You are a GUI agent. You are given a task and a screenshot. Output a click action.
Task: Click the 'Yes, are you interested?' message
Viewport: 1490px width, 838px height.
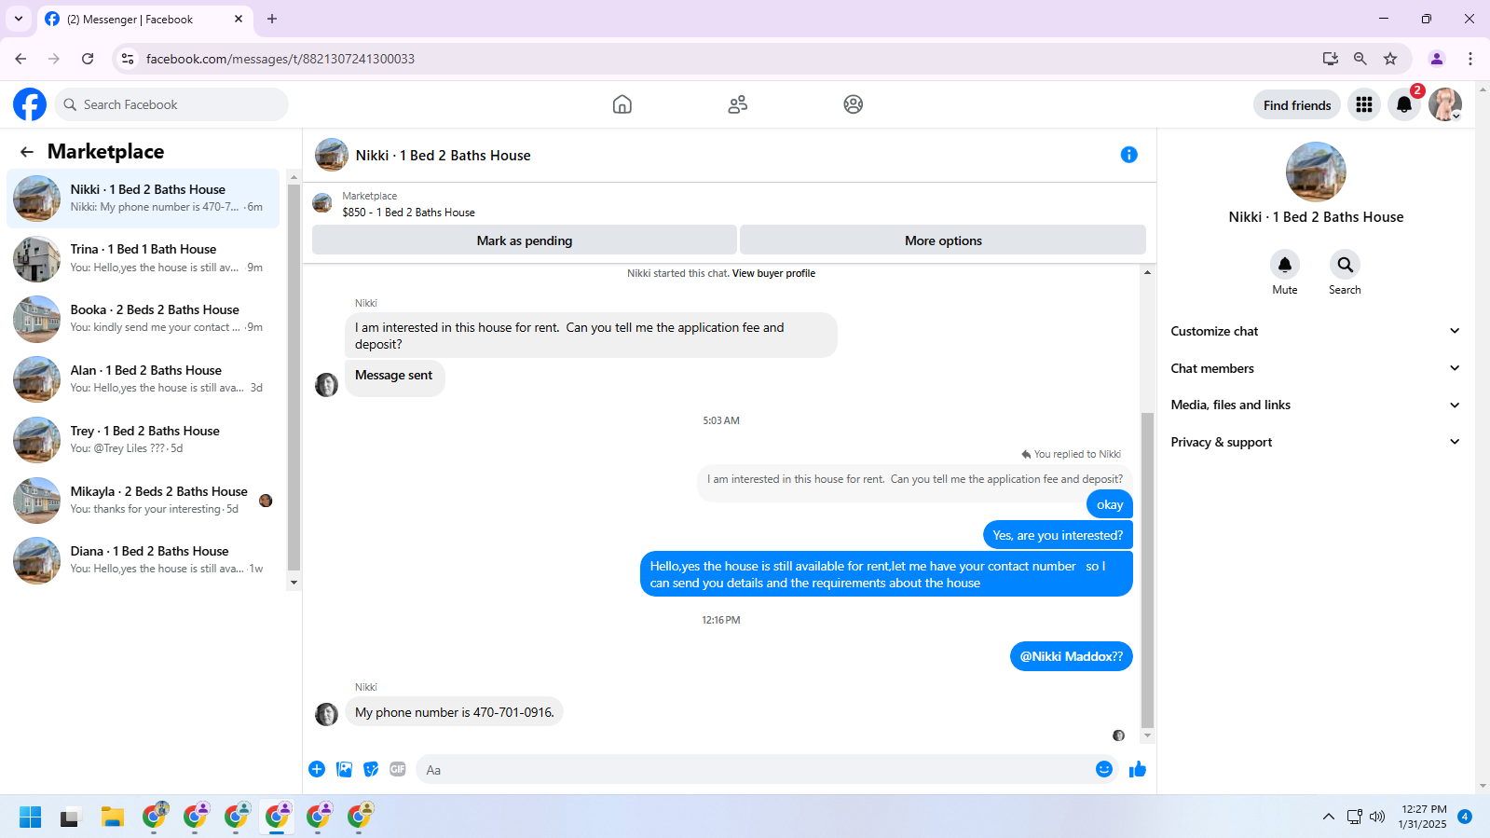pyautogui.click(x=1058, y=535)
